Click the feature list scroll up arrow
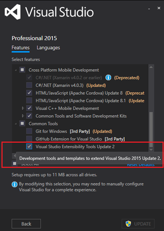Viewport: 164px width, 231px height. point(151,67)
